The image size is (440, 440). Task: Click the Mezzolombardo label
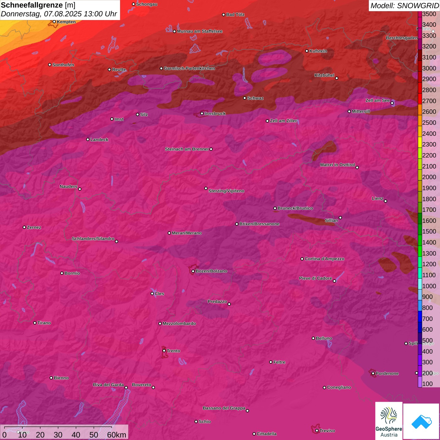tap(179, 323)
